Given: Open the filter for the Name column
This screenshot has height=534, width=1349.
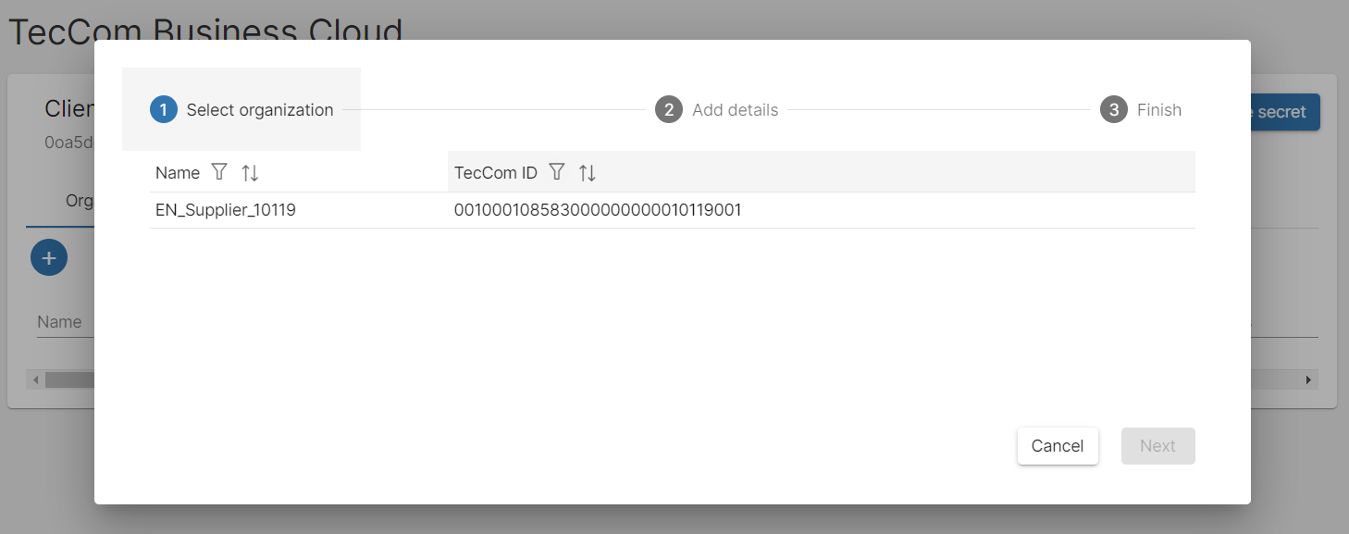Looking at the screenshot, I should [219, 172].
